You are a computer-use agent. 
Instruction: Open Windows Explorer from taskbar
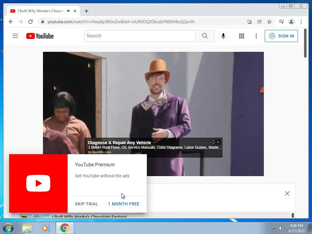click(x=27, y=228)
